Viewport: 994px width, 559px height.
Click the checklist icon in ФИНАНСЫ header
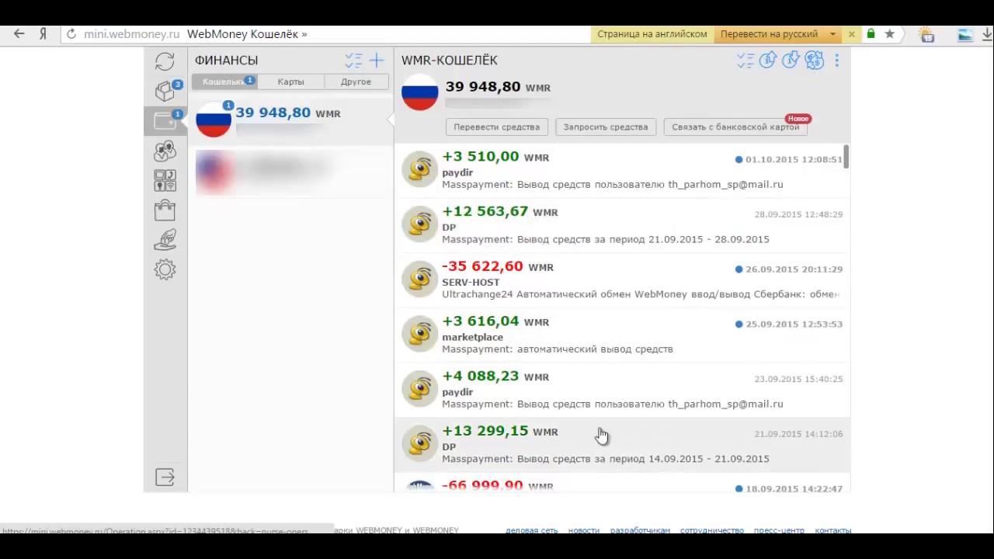(x=353, y=60)
